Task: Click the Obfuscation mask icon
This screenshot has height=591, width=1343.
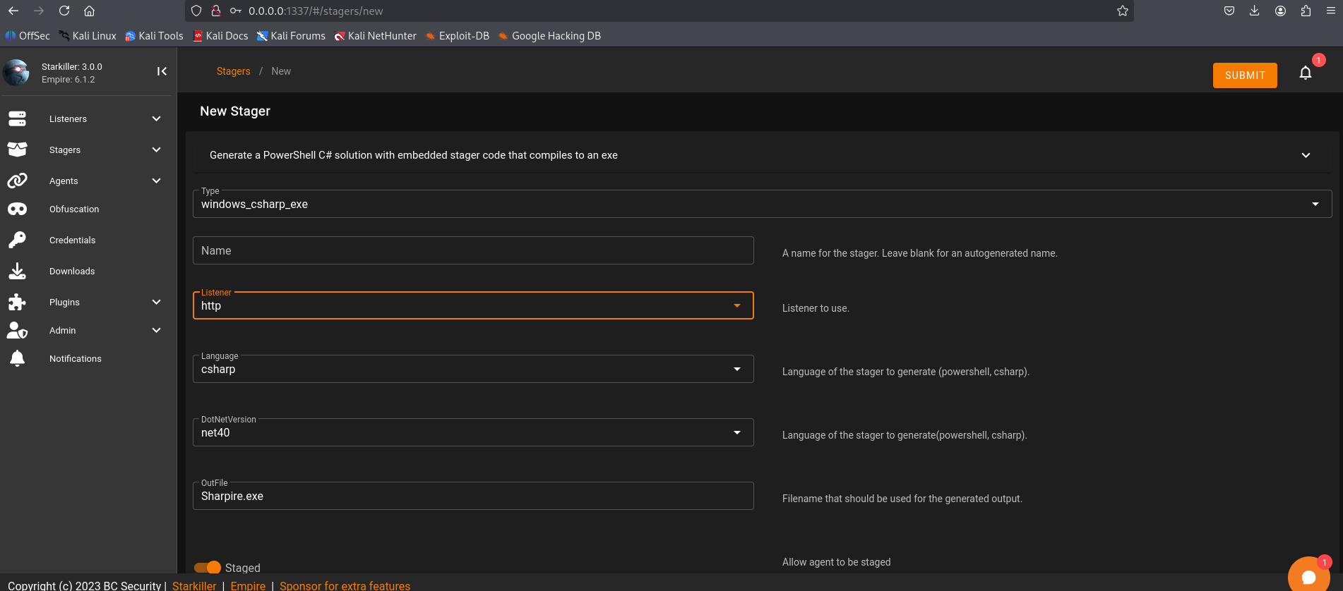Action: [17, 209]
